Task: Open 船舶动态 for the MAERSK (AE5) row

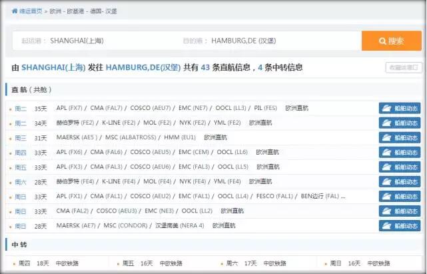Action: point(400,138)
